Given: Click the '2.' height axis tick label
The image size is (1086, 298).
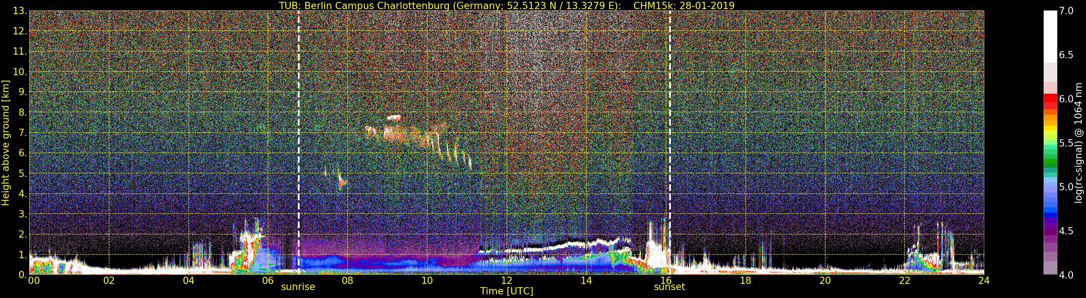Looking at the screenshot, I should point(22,234).
